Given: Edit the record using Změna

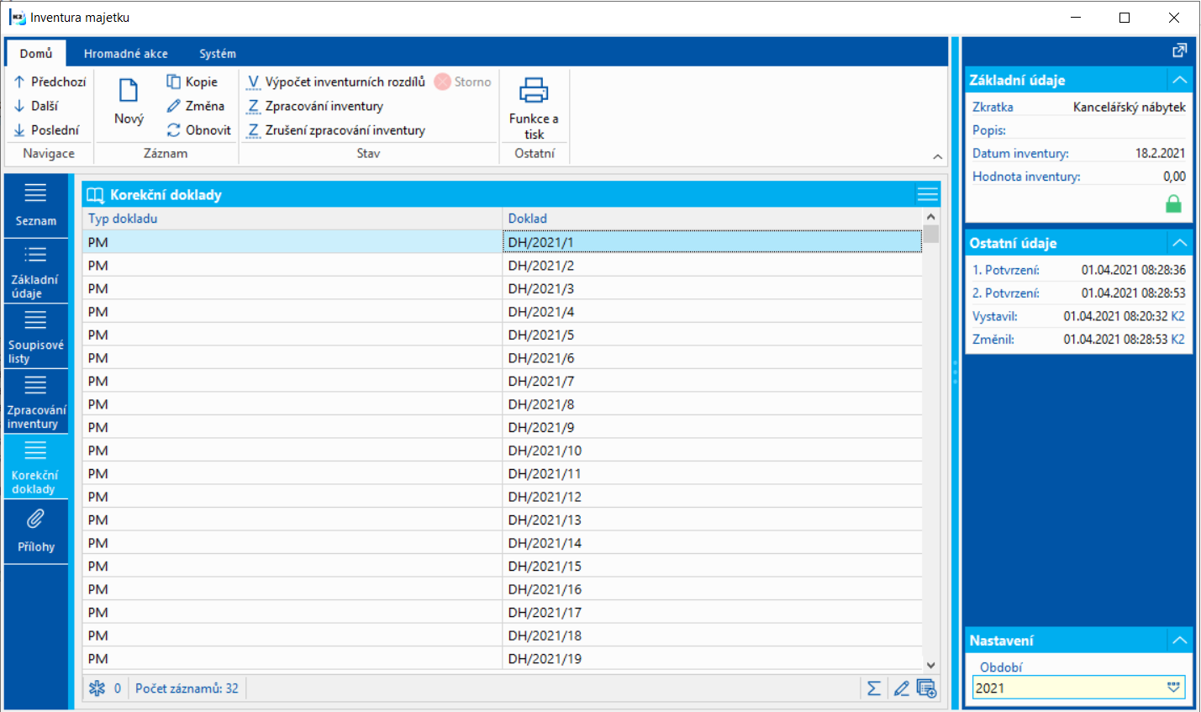Looking at the screenshot, I should [196, 106].
